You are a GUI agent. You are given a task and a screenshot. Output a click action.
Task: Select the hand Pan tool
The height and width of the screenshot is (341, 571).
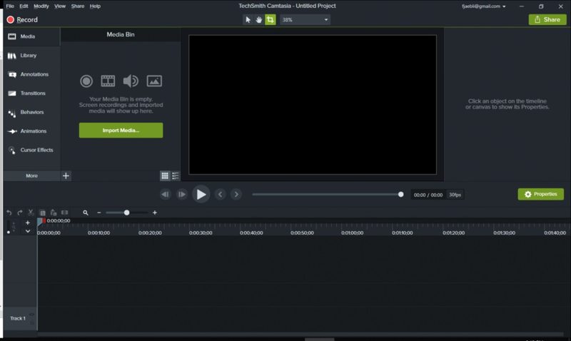pyautogui.click(x=259, y=20)
